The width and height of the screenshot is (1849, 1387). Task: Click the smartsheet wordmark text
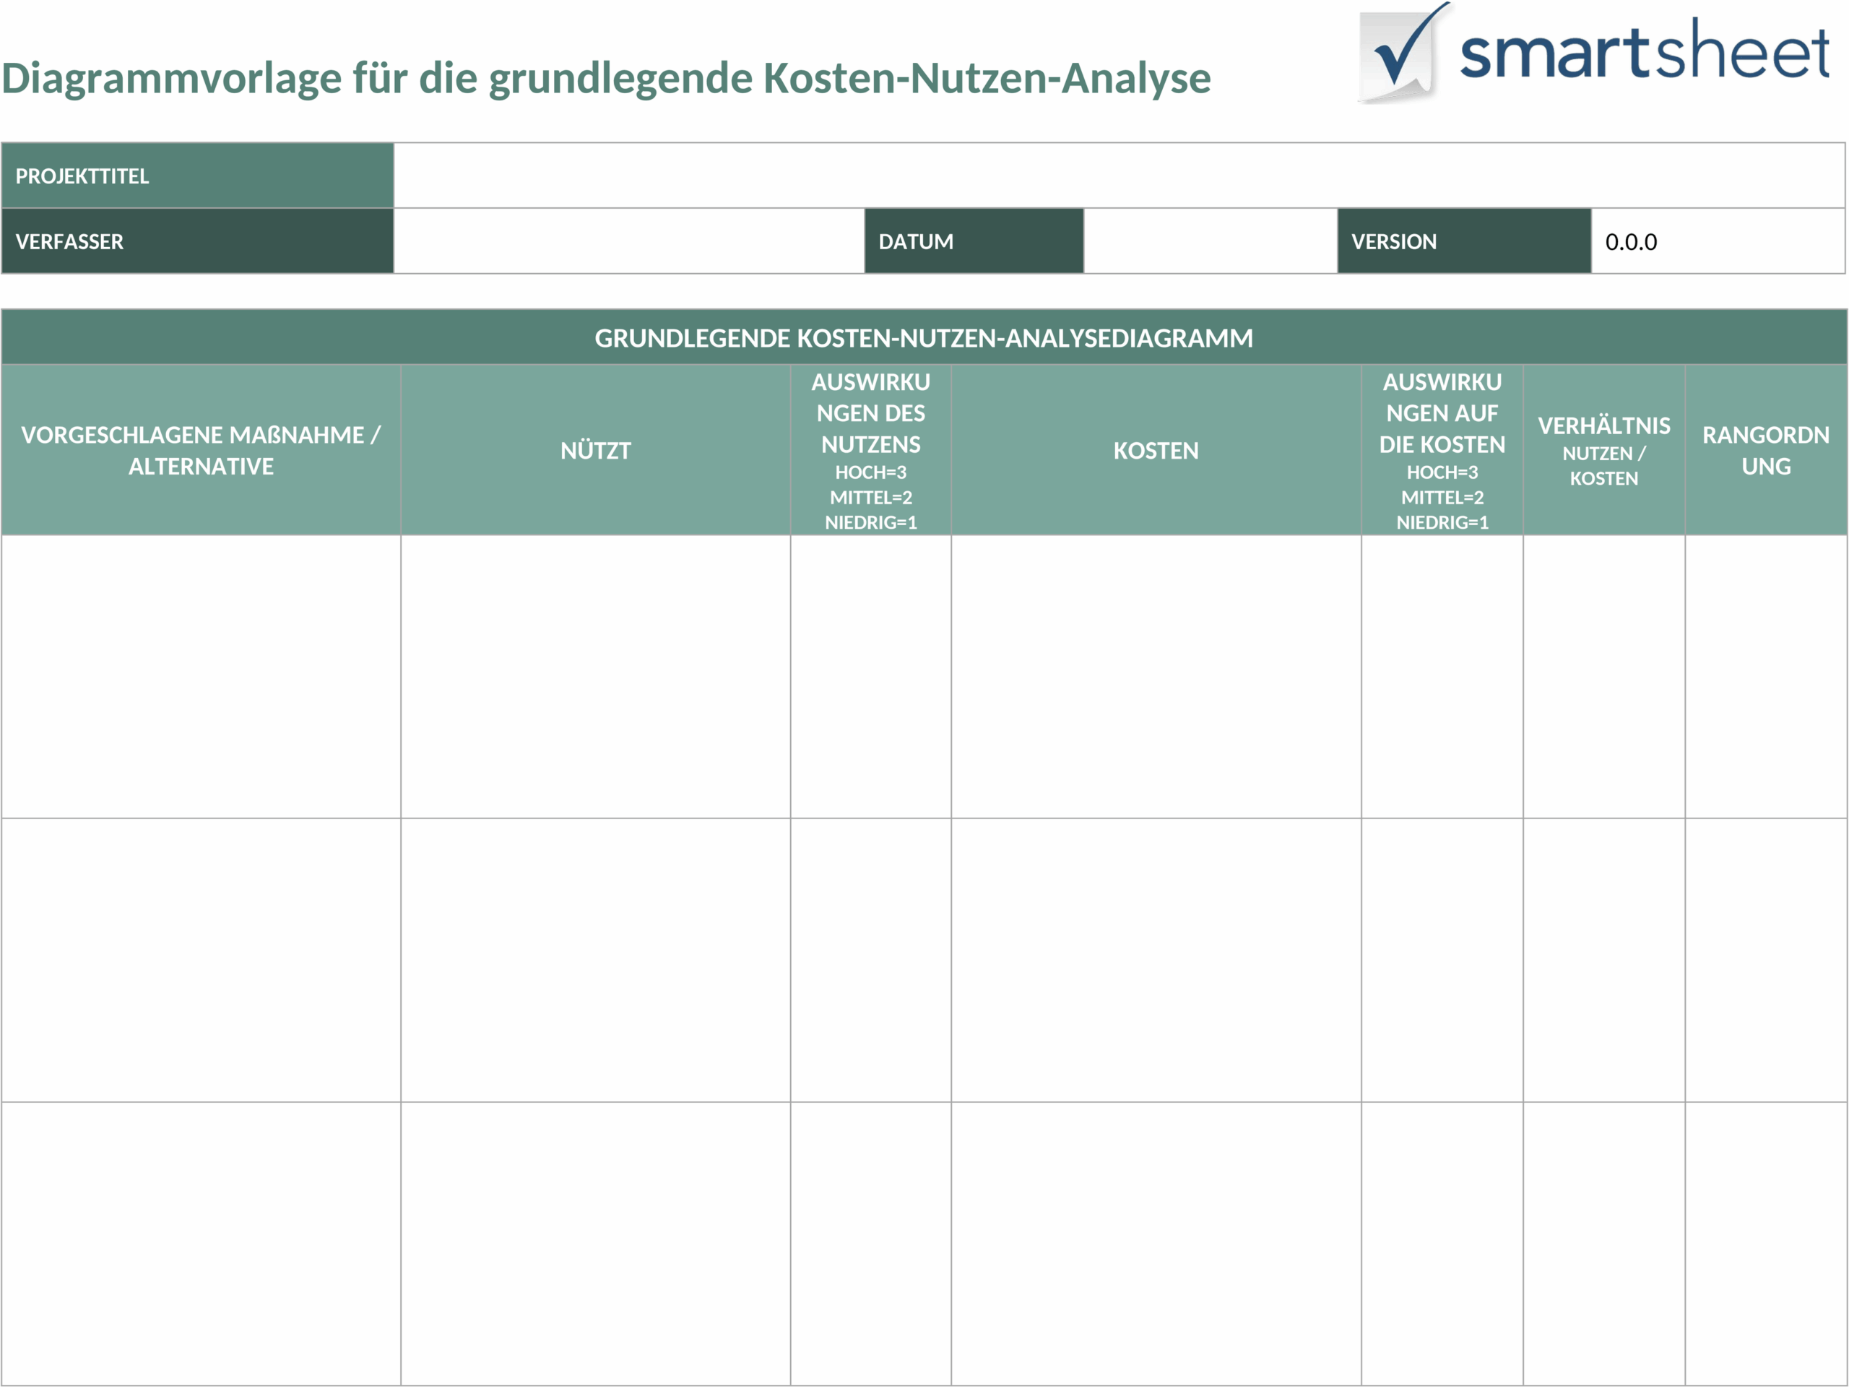coord(1644,50)
